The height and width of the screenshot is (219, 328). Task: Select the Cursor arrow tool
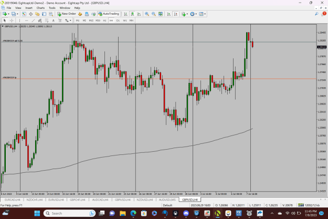coord(5,20)
